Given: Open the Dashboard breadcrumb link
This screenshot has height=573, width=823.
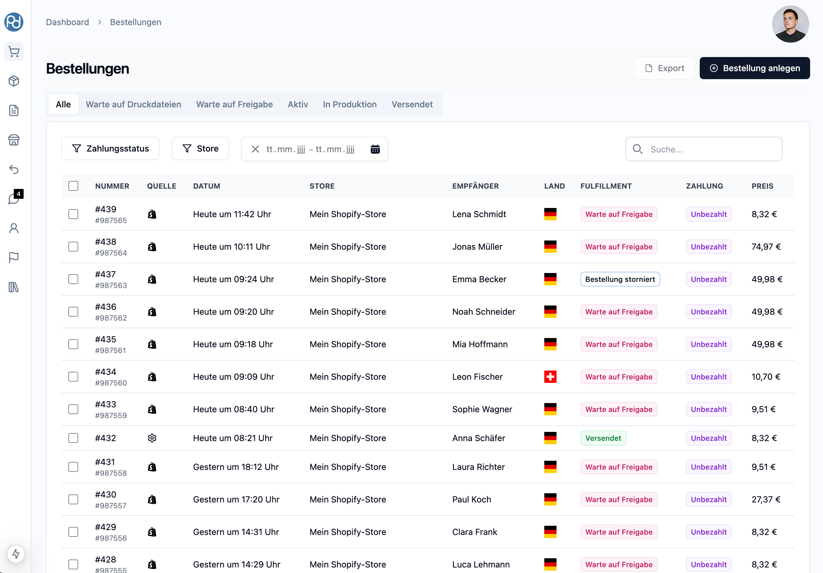Looking at the screenshot, I should (67, 22).
